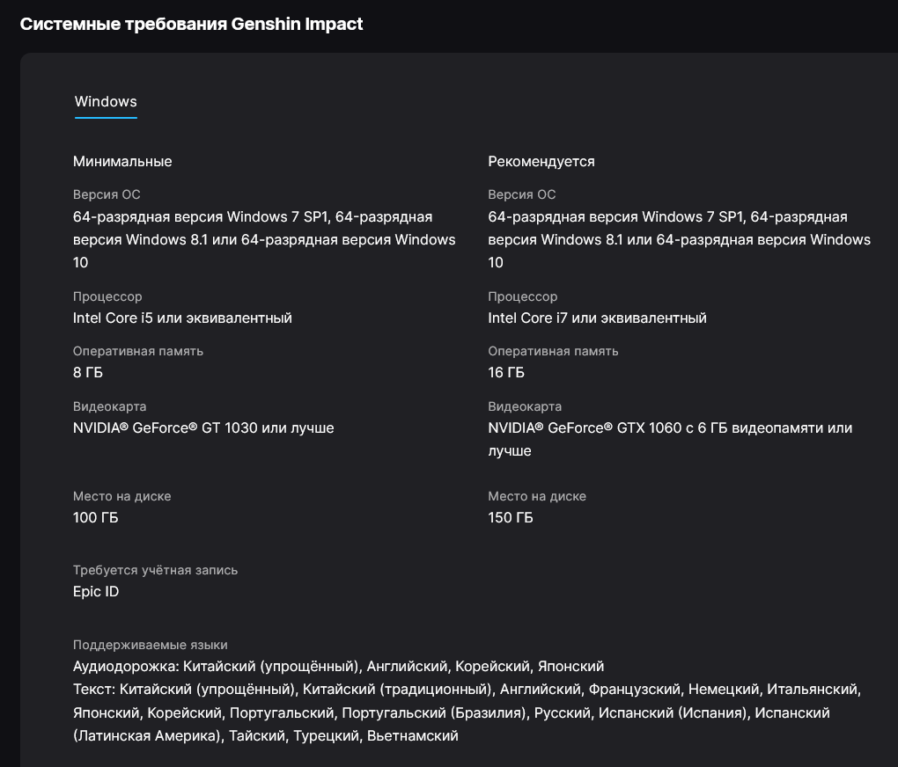
Task: Select the Windows tab
Action: pos(106,101)
